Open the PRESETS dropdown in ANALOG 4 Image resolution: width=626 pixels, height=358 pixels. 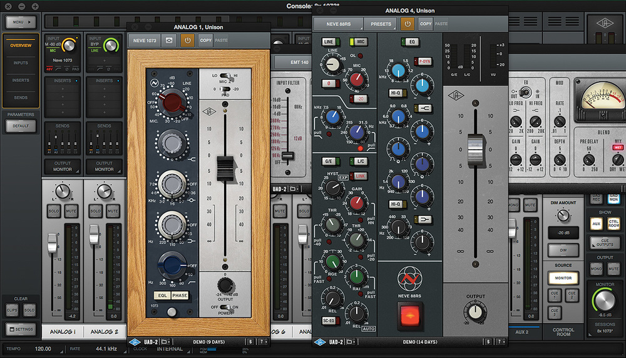point(380,24)
